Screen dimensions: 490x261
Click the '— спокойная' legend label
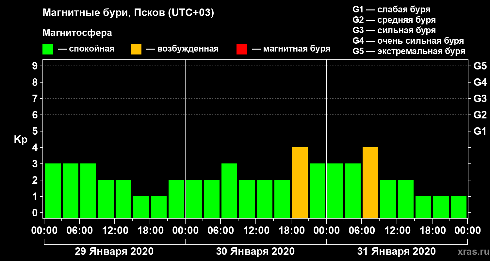click(86, 49)
